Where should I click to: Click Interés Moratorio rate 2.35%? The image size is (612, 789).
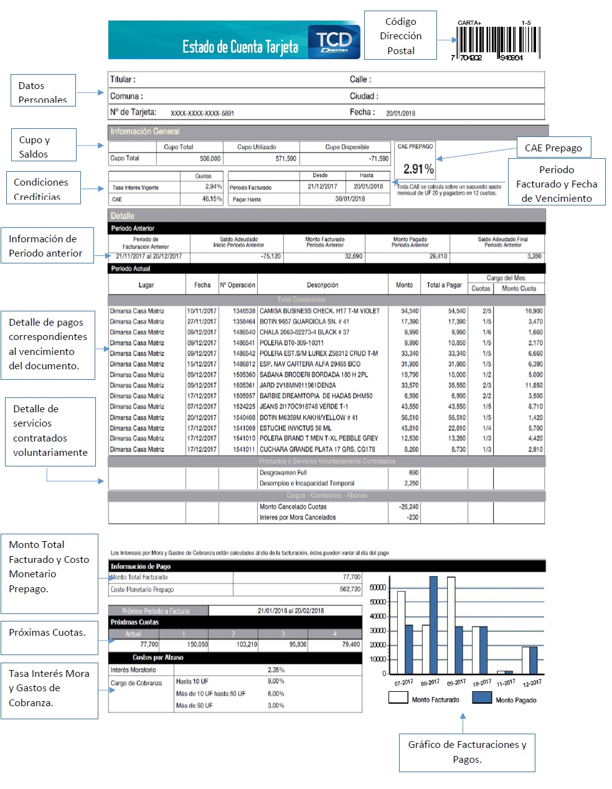coord(276,670)
